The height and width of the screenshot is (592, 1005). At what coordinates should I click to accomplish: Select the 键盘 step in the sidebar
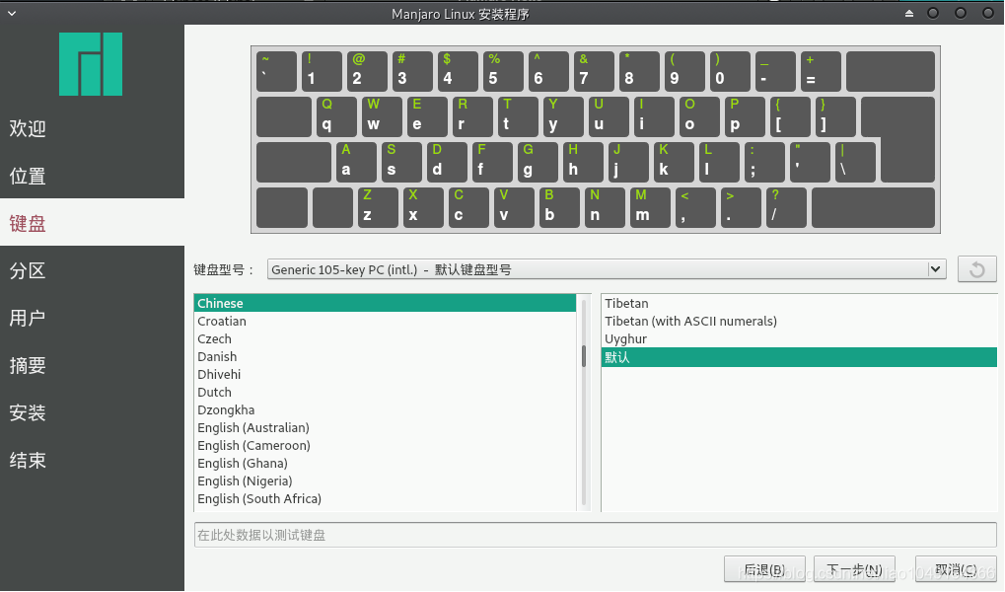92,223
